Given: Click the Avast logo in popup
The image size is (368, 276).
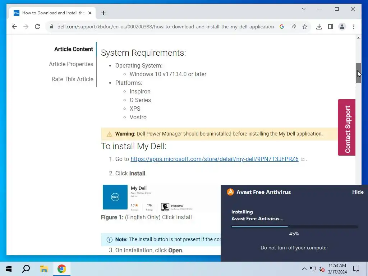Looking at the screenshot, I should coord(230,192).
